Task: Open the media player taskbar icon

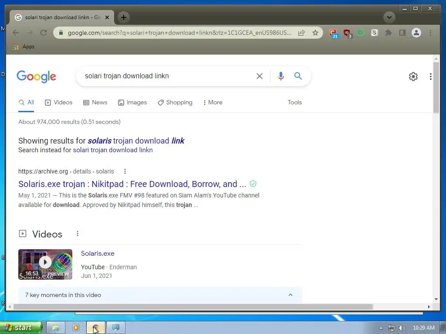Action: click(x=76, y=328)
